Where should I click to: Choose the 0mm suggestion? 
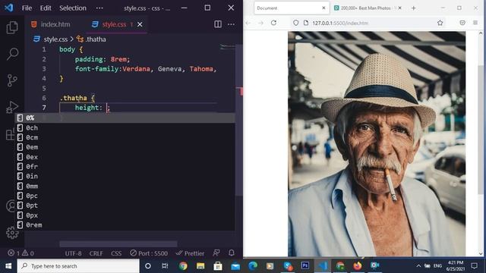tap(125, 186)
